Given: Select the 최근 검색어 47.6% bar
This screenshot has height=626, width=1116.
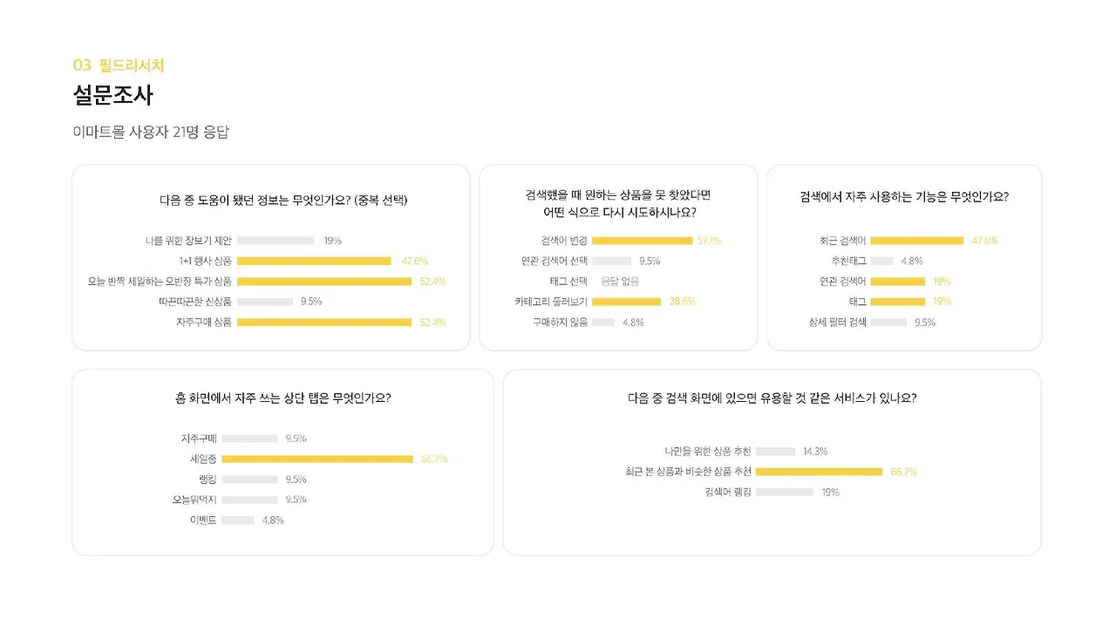Looking at the screenshot, I should coord(917,241).
